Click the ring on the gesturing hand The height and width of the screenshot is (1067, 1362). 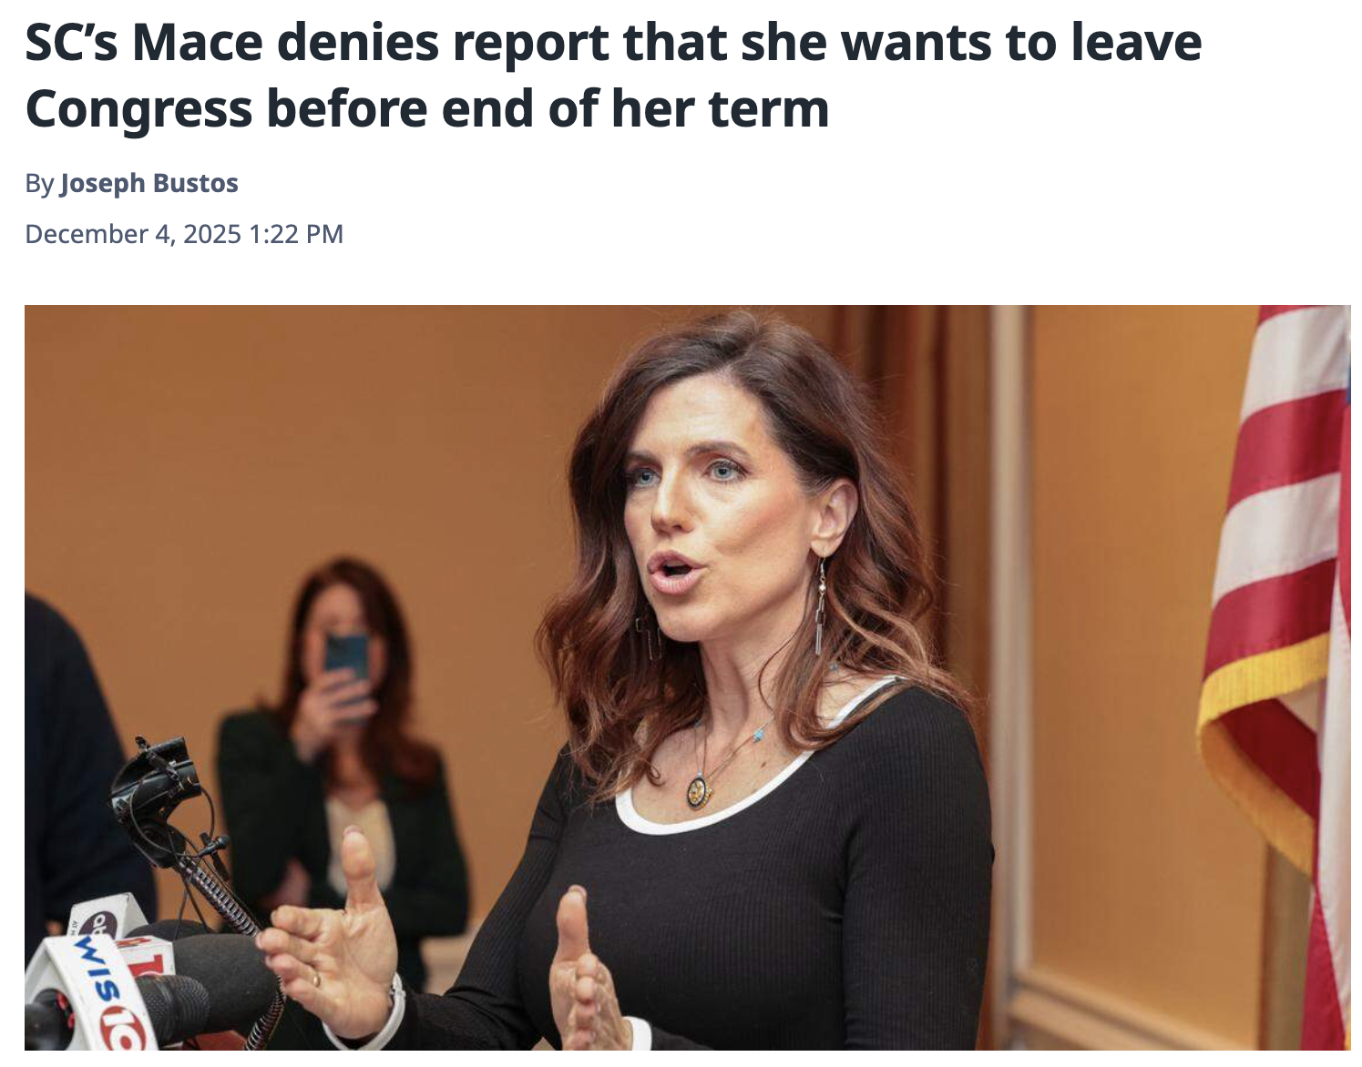pos(316,981)
